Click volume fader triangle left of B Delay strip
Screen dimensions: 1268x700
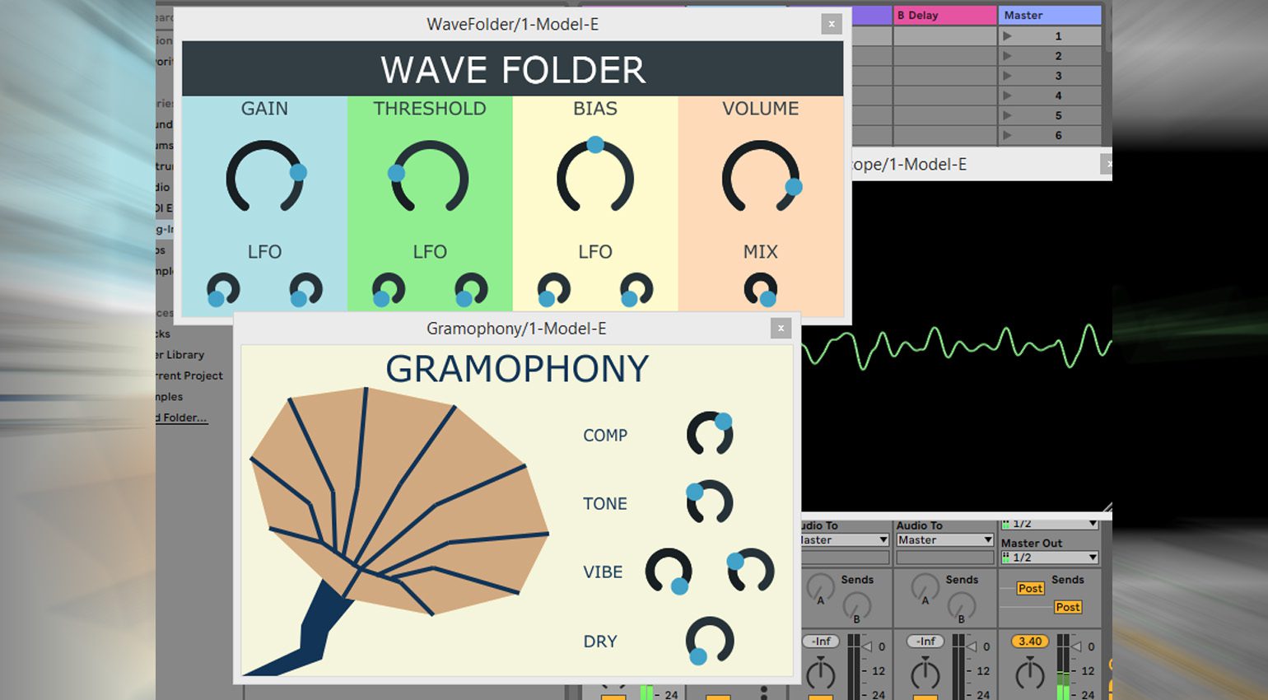867,646
